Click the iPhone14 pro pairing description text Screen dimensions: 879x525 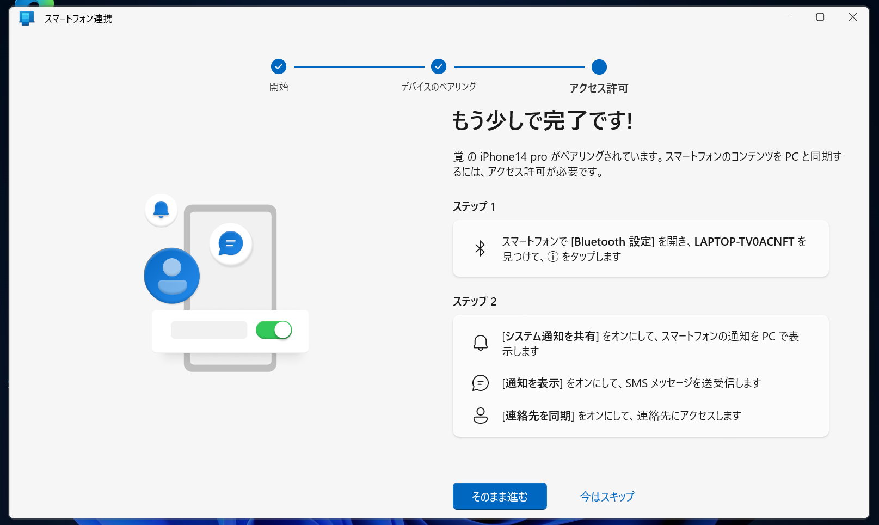[x=648, y=164]
